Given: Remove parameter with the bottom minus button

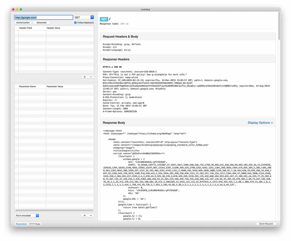Looking at the screenshot, I should click(x=91, y=215).
